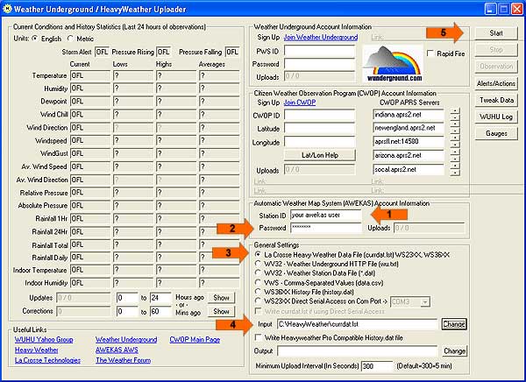The width and height of the screenshot is (526, 382).
Task: Open Join CWOP link
Action: tap(300, 103)
